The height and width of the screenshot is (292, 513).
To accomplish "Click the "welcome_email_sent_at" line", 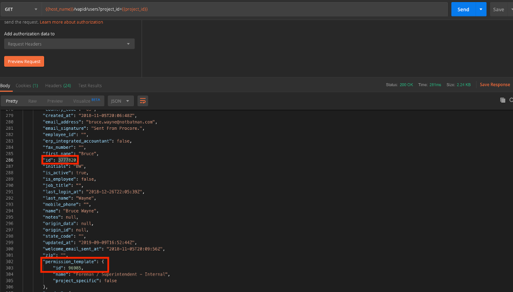I will click(104, 249).
